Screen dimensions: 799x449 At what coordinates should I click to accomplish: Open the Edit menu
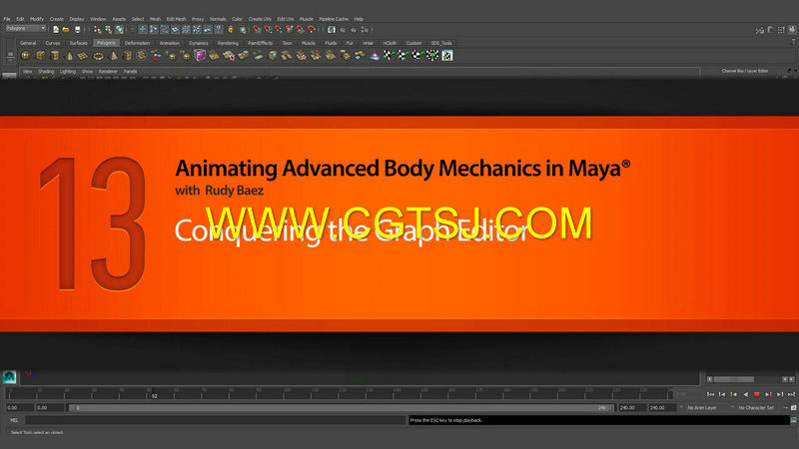(x=20, y=19)
